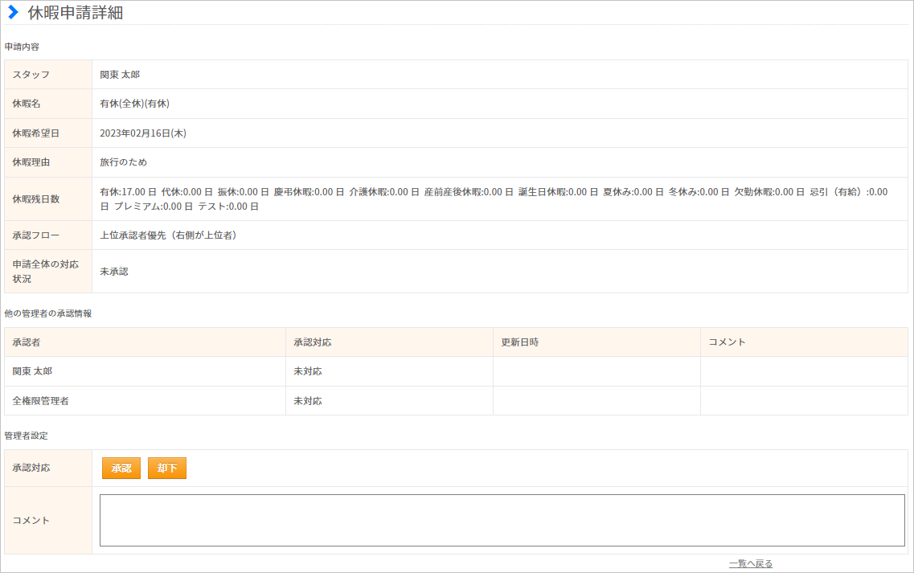The height and width of the screenshot is (573, 914).
Task: Click the reason text 旅行のため
Action: [123, 162]
